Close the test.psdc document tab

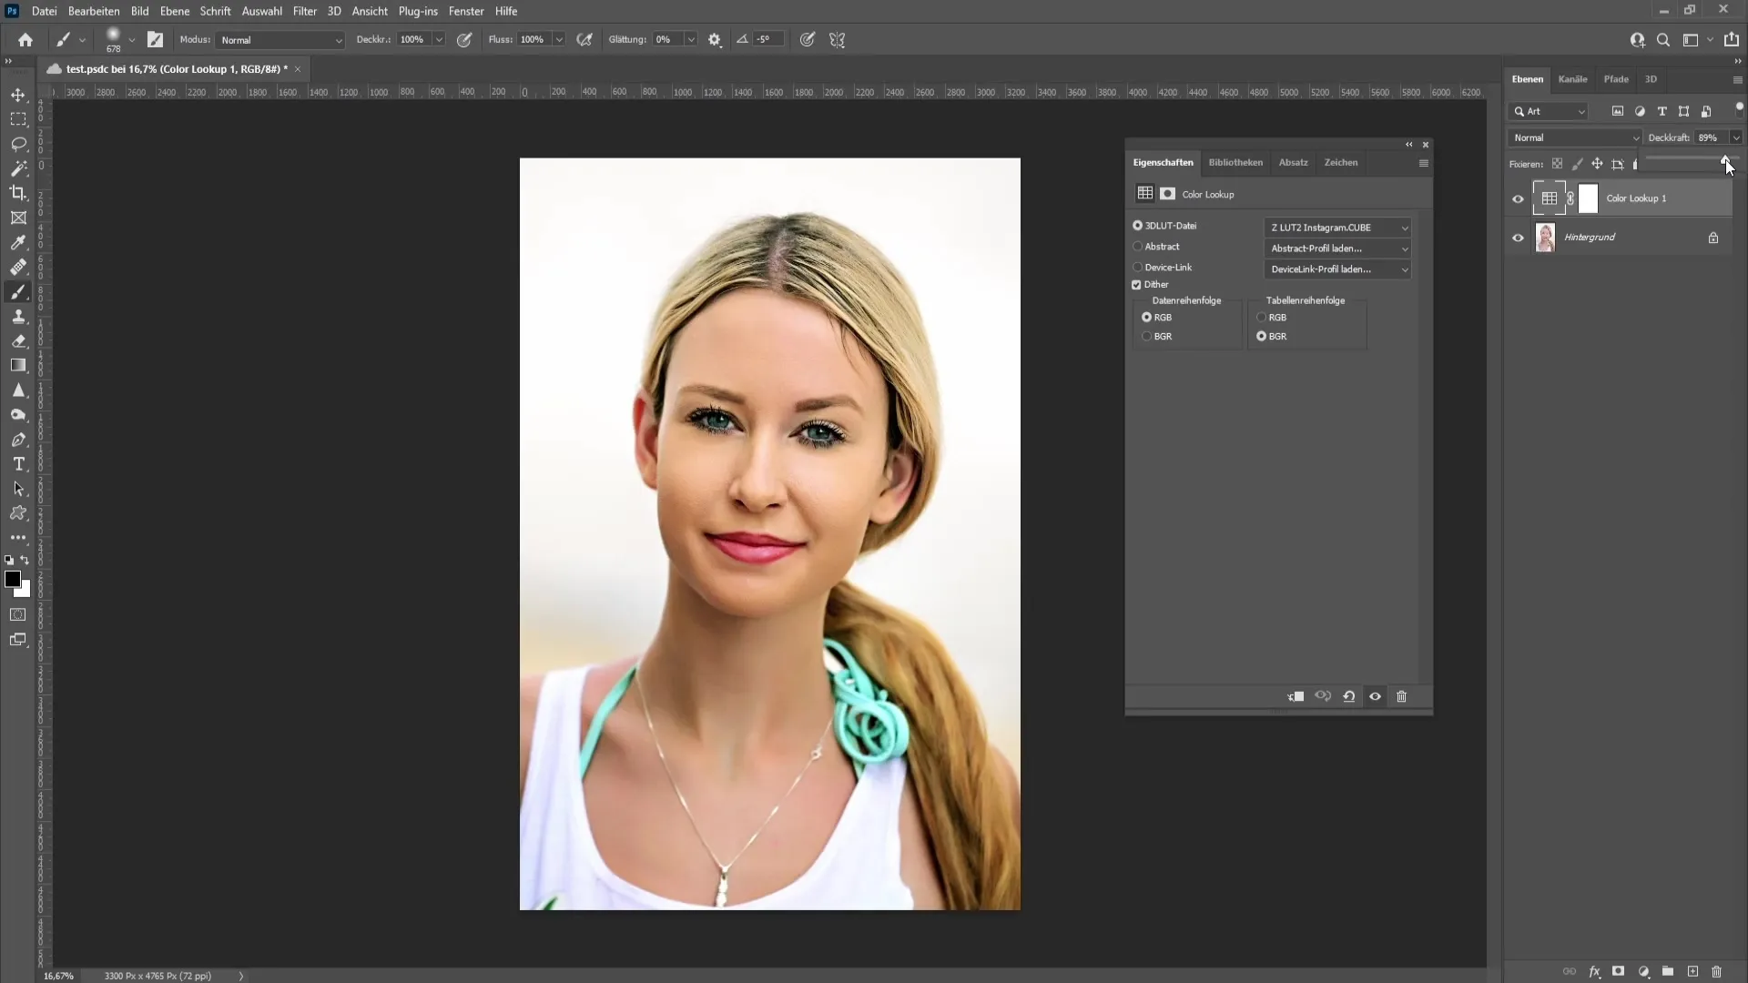click(x=298, y=69)
